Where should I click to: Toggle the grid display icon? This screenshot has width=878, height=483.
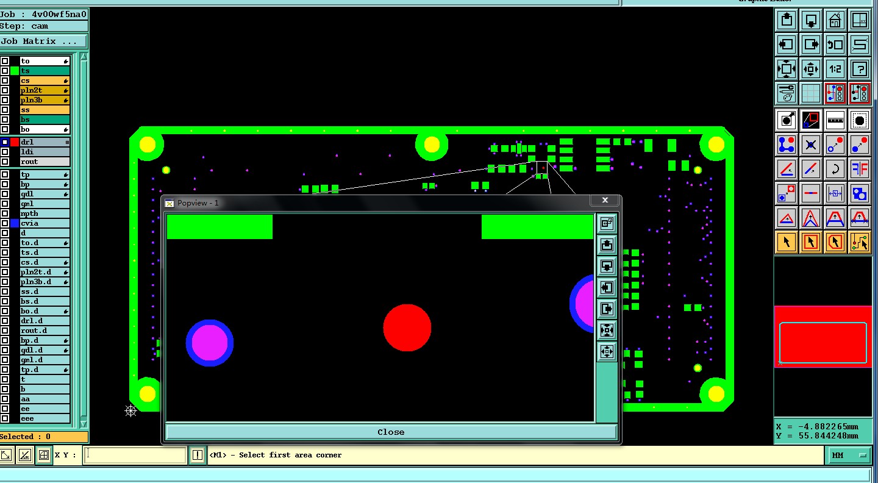click(811, 93)
